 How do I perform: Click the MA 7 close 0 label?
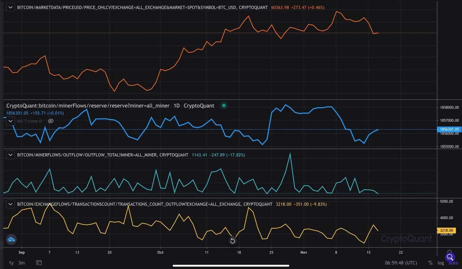30,121
